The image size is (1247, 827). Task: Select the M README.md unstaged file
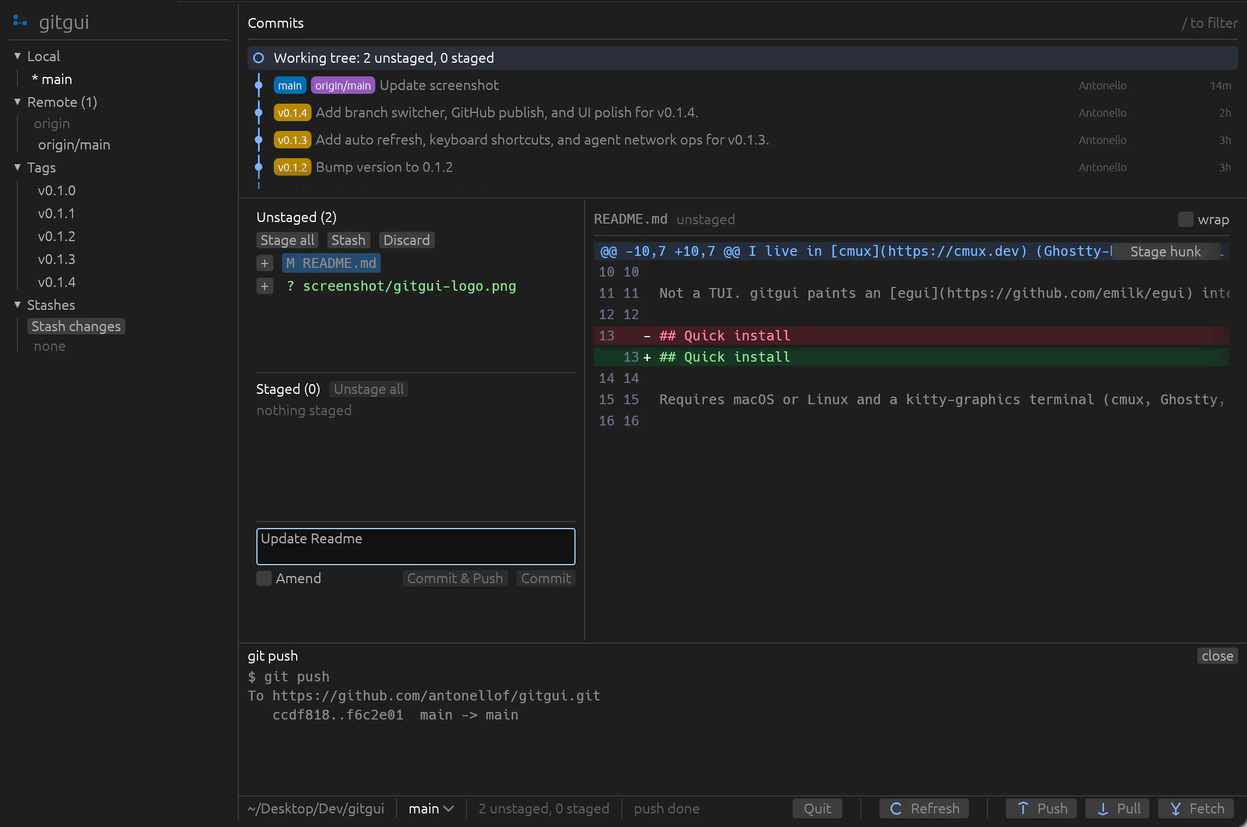(x=331, y=263)
